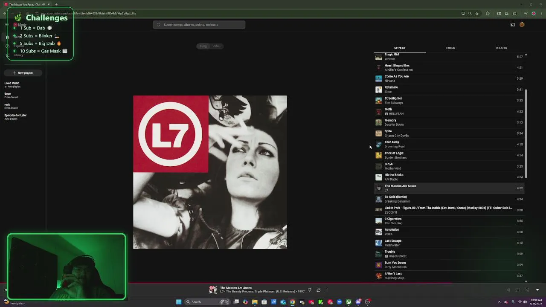Play SPLAT by Motherwind
Viewport: 546px width, 307px height.
449,166
